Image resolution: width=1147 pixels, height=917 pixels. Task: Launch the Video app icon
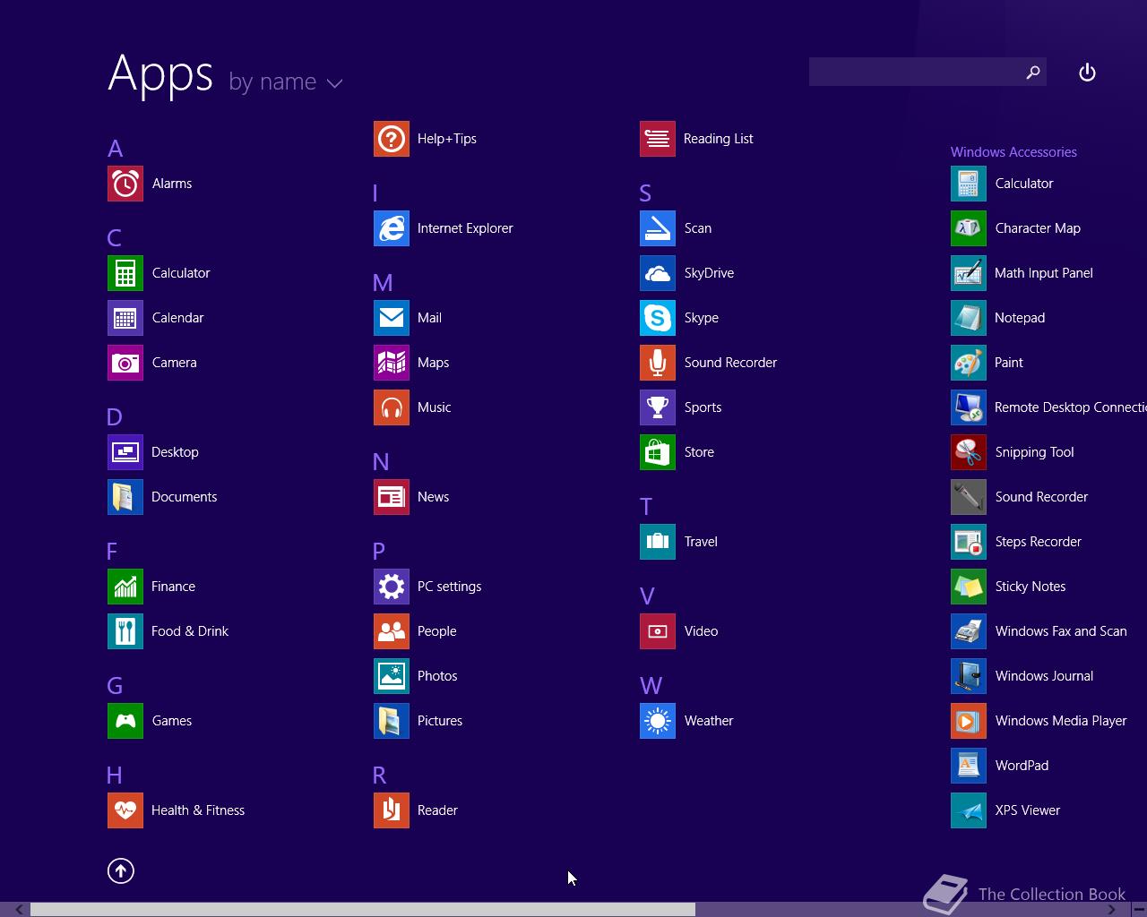(658, 631)
